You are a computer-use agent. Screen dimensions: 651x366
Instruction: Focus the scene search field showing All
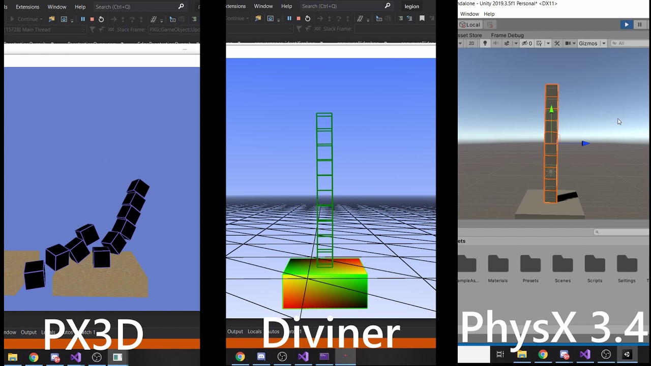coord(631,43)
